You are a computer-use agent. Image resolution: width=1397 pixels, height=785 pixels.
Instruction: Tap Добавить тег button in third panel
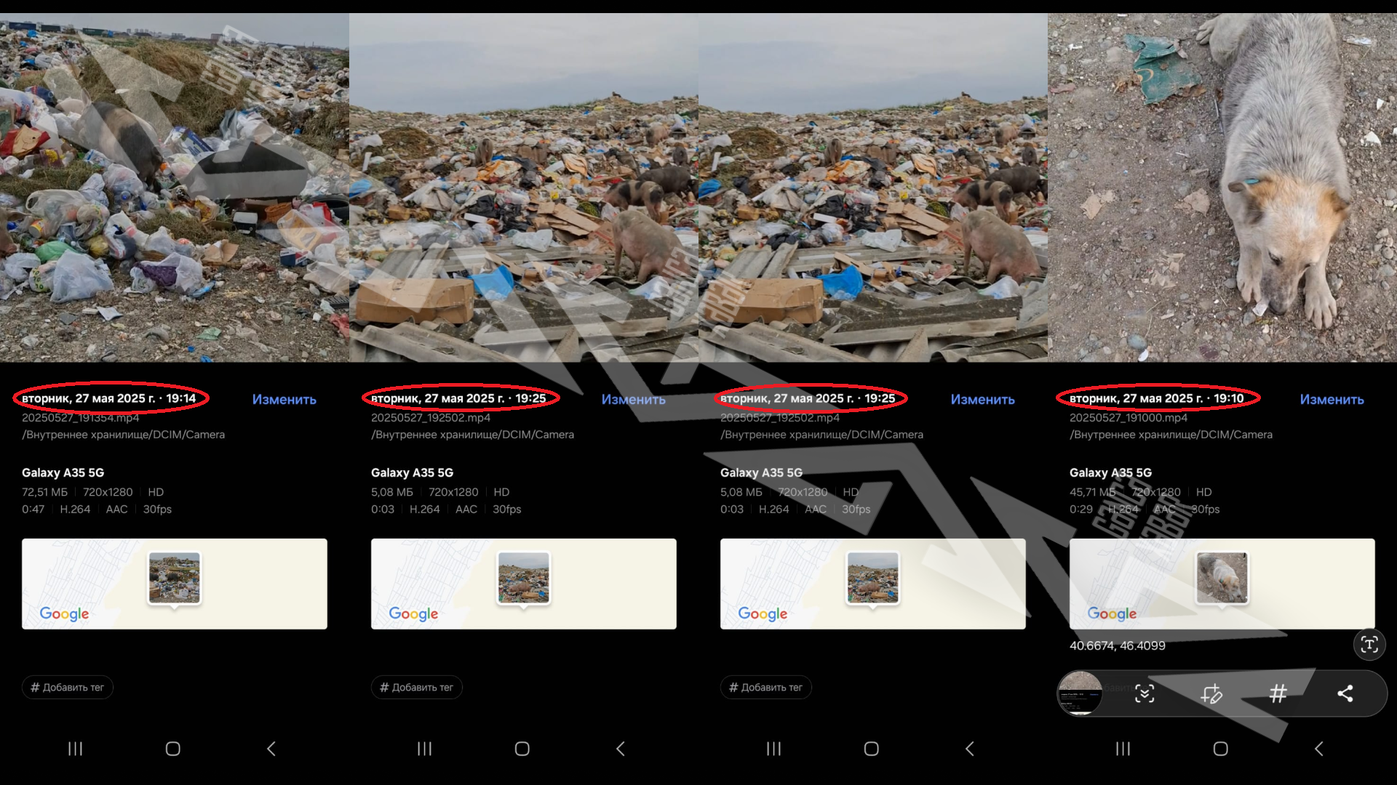click(x=766, y=688)
